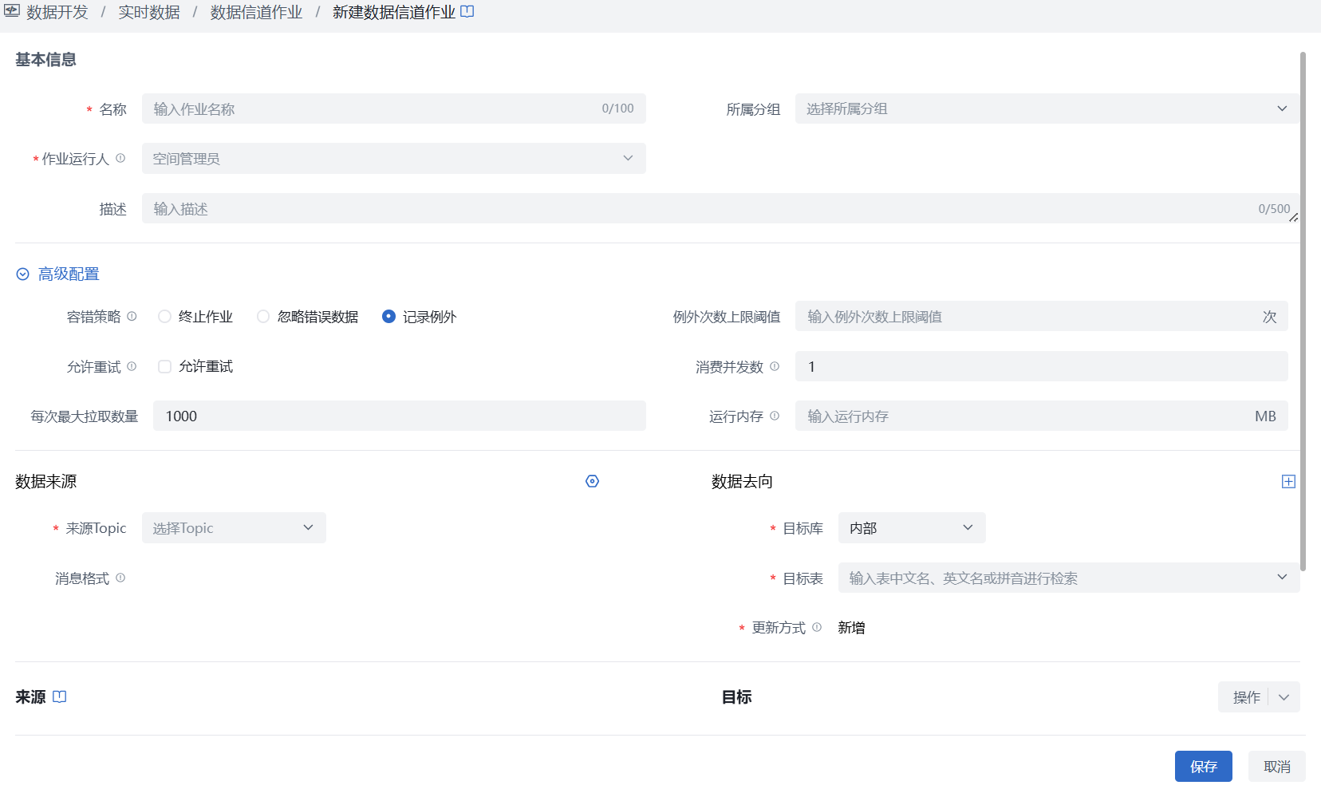Click the 数据去向 heading
The height and width of the screenshot is (797, 1321).
coord(742,482)
